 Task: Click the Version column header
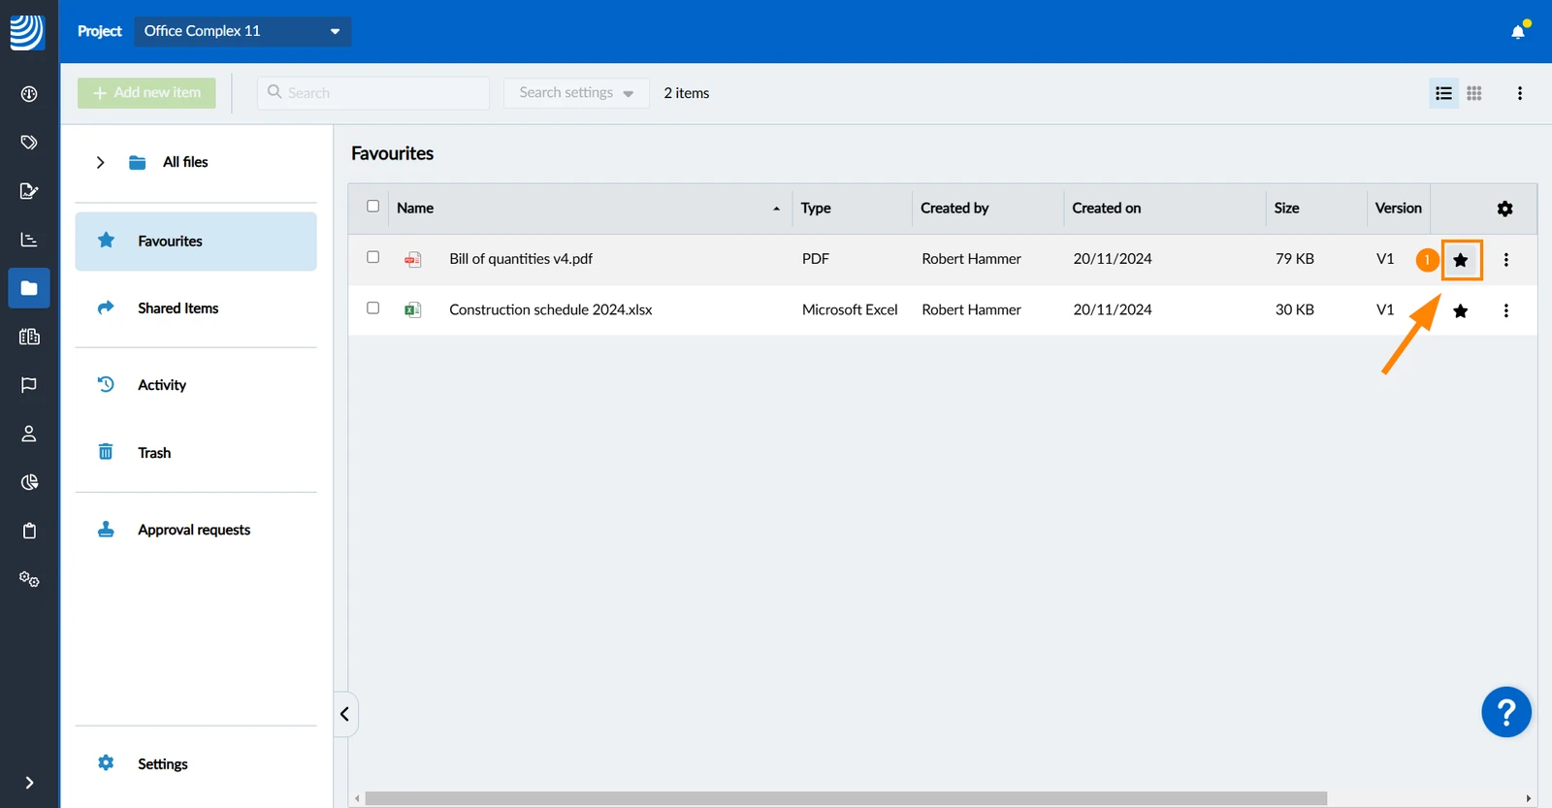tap(1398, 209)
